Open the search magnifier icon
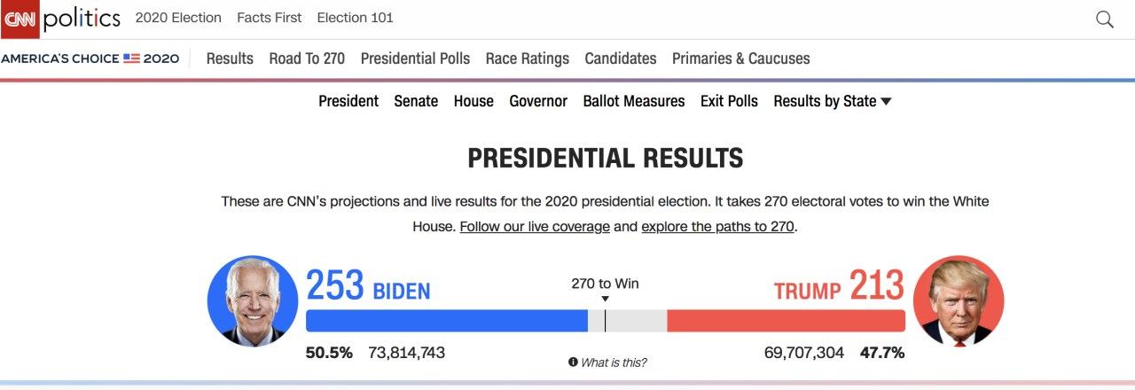1135x390 pixels. click(1104, 19)
